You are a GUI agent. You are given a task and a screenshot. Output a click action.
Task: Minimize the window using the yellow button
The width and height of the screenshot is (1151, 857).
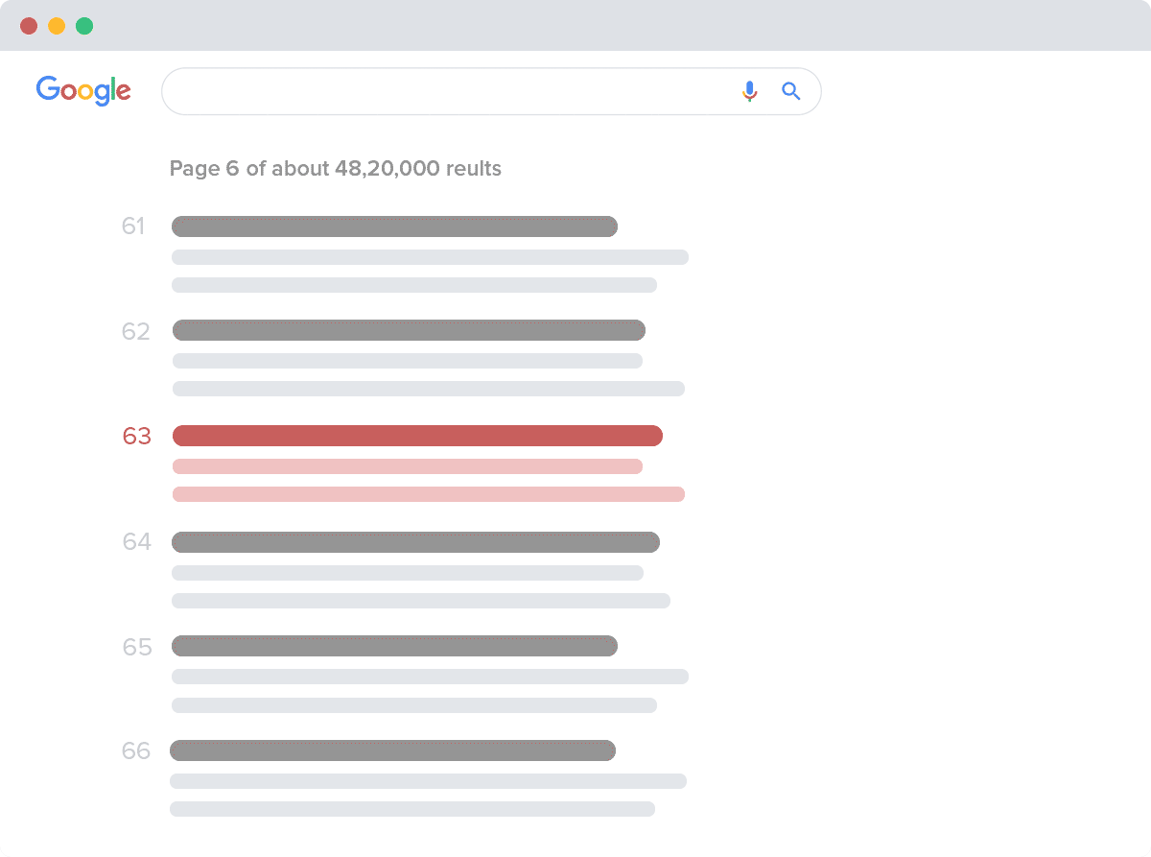click(57, 26)
